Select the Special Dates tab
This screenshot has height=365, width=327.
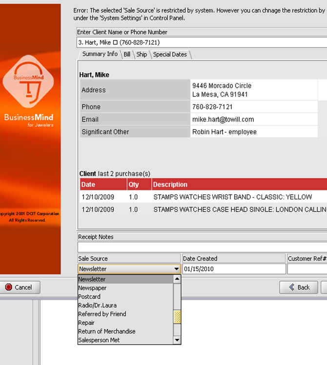(x=170, y=55)
